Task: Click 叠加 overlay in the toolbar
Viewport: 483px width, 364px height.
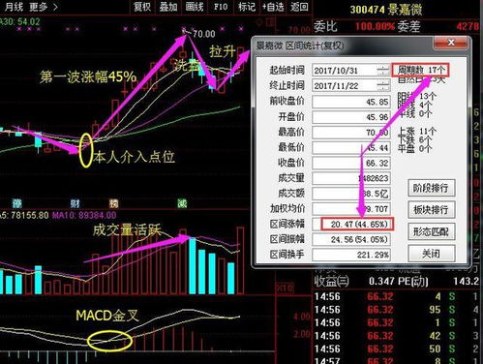Action: tap(168, 7)
